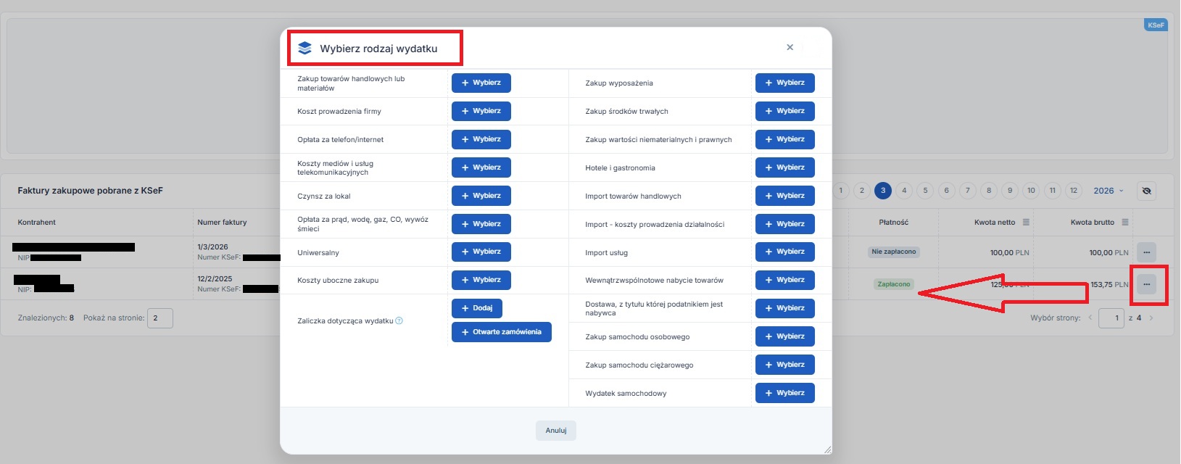The height and width of the screenshot is (464, 1181).
Task: Open Otwarte zamówienia button
Action: tap(501, 332)
